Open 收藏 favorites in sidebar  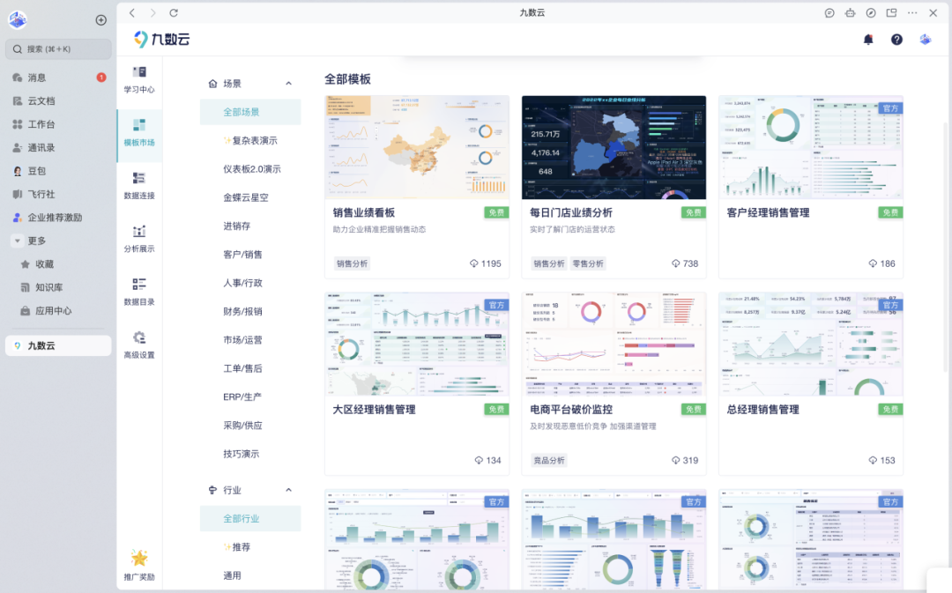point(58,264)
